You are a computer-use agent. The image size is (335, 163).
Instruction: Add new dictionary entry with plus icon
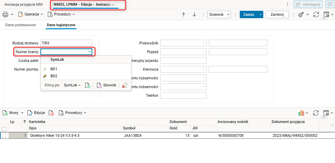(88, 85)
